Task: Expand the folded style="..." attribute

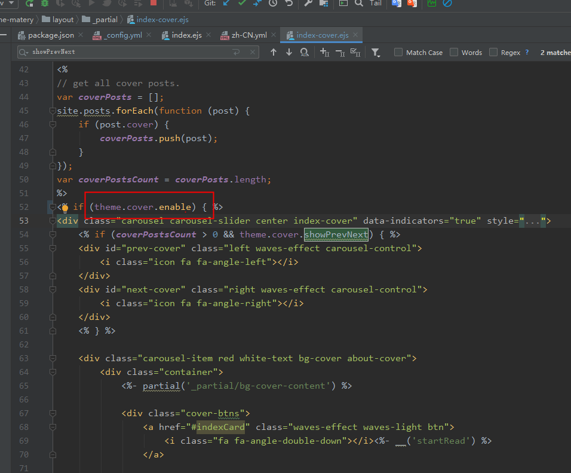Action: 532,221
